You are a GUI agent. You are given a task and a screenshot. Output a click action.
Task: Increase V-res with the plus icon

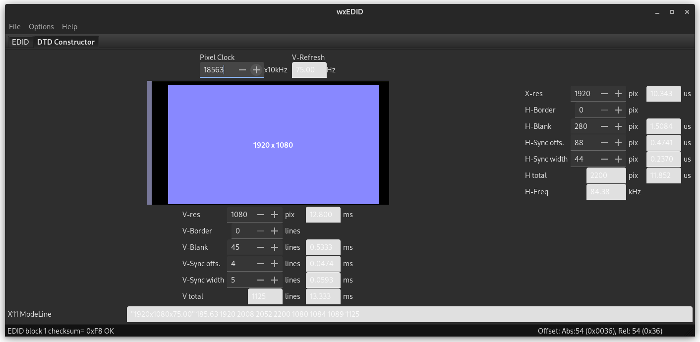point(274,215)
